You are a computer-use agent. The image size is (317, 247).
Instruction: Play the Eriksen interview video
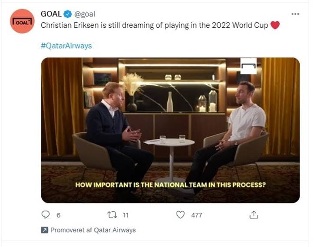click(170, 130)
